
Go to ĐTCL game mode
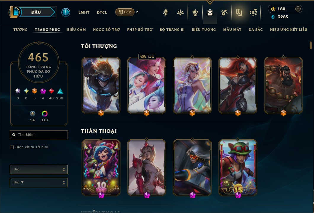coord(102,12)
